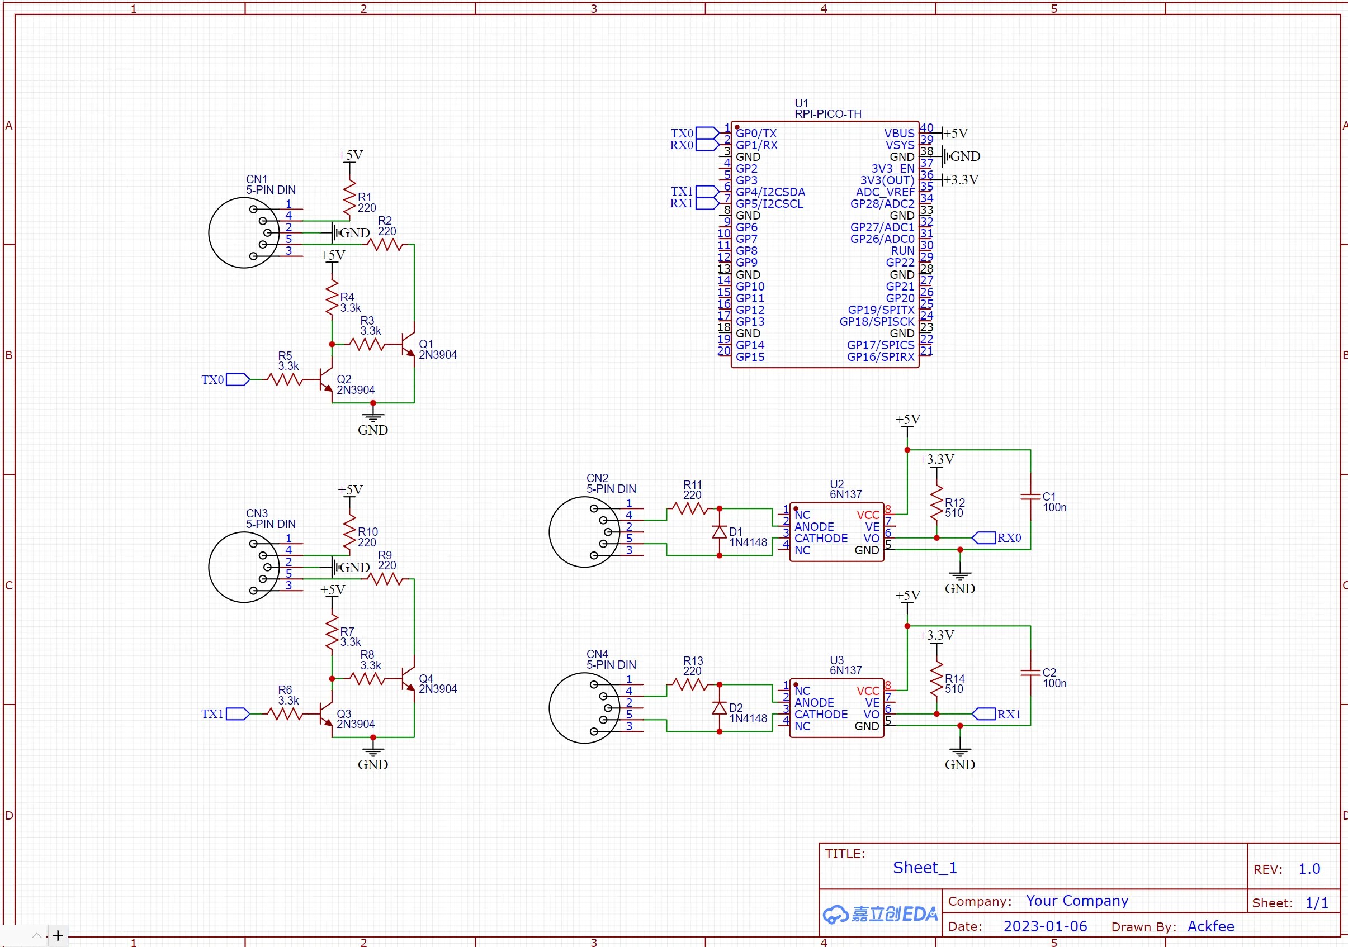The image size is (1348, 947).
Task: Click the 'Your Company' text in title block
Action: pos(1077,901)
